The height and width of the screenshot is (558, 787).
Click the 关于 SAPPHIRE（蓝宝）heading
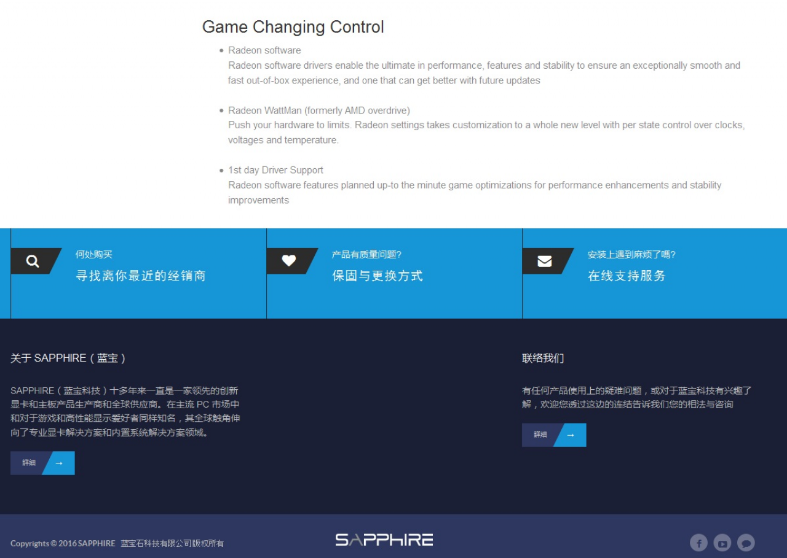pos(68,358)
